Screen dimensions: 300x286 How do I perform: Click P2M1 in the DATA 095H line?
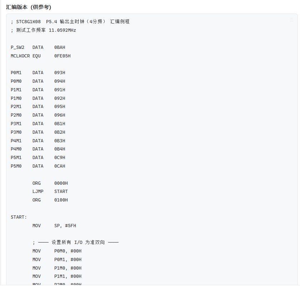(16, 107)
